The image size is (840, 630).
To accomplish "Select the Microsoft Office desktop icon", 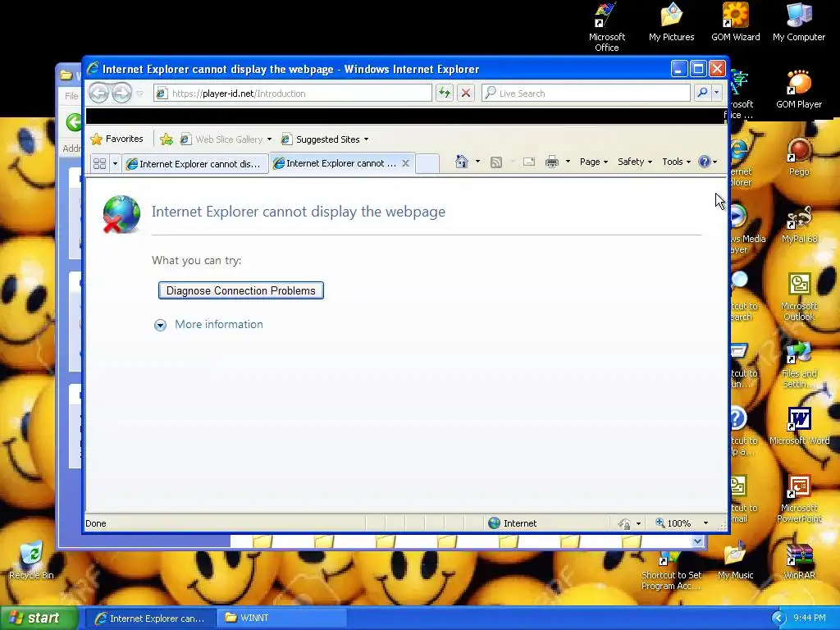I will [606, 28].
